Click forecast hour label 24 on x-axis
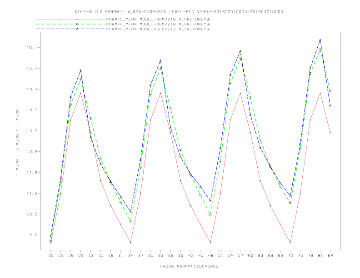The image size is (360, 278). 130,255
